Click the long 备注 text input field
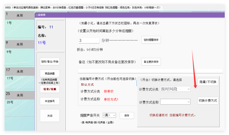The width and height of the screenshot is (229, 135). (150, 71)
